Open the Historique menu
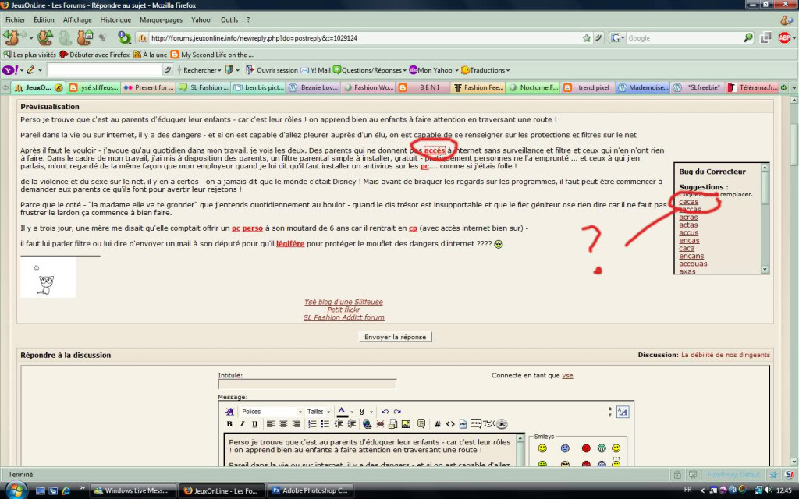 [115, 19]
